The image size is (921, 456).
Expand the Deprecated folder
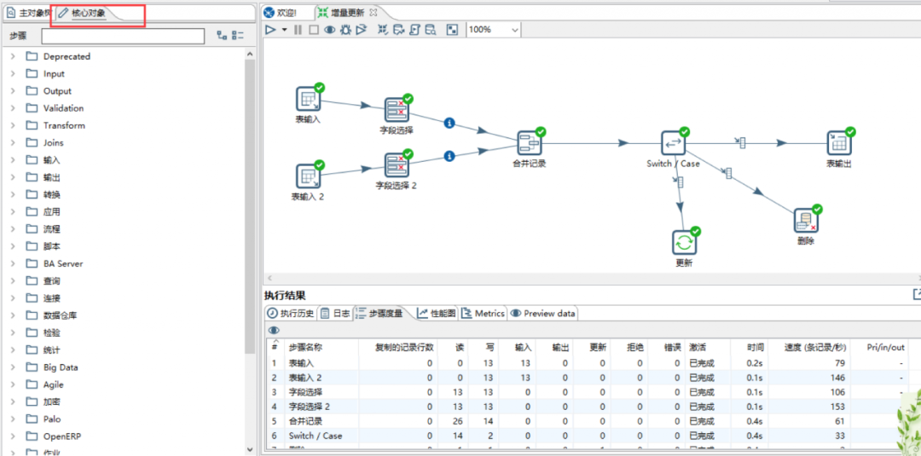coord(13,56)
